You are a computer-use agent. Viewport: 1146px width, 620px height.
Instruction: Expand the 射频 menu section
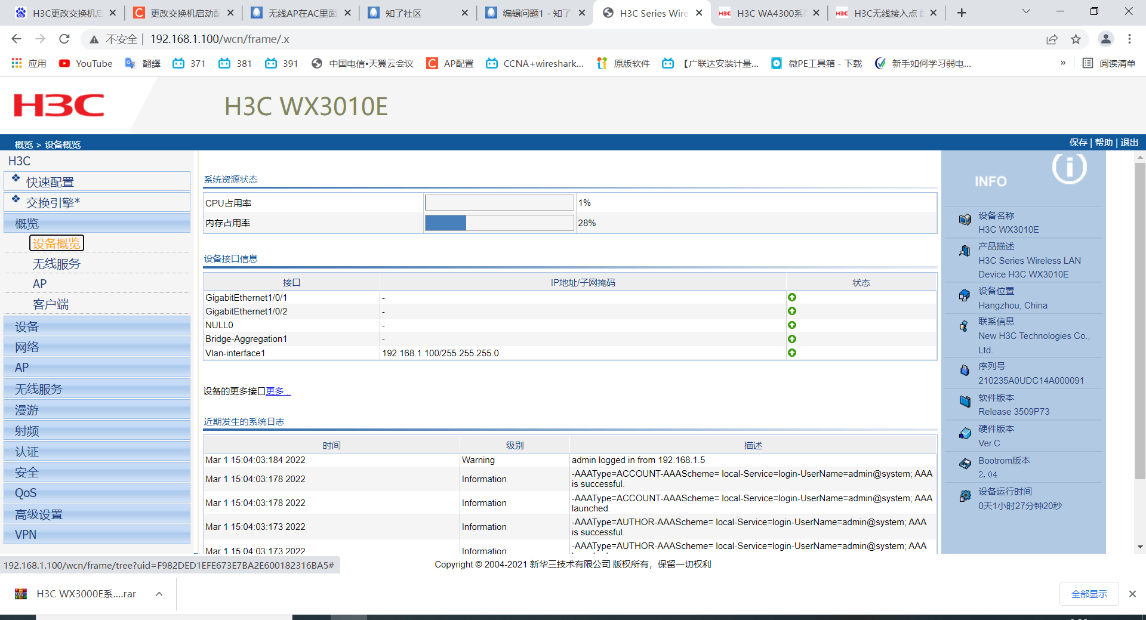pos(97,430)
